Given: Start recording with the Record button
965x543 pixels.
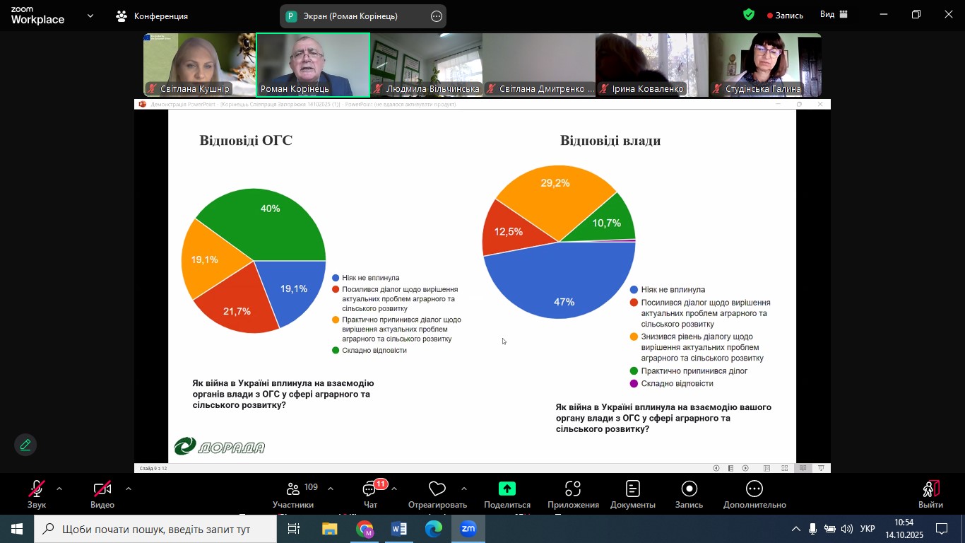Looking at the screenshot, I should pos(689,494).
